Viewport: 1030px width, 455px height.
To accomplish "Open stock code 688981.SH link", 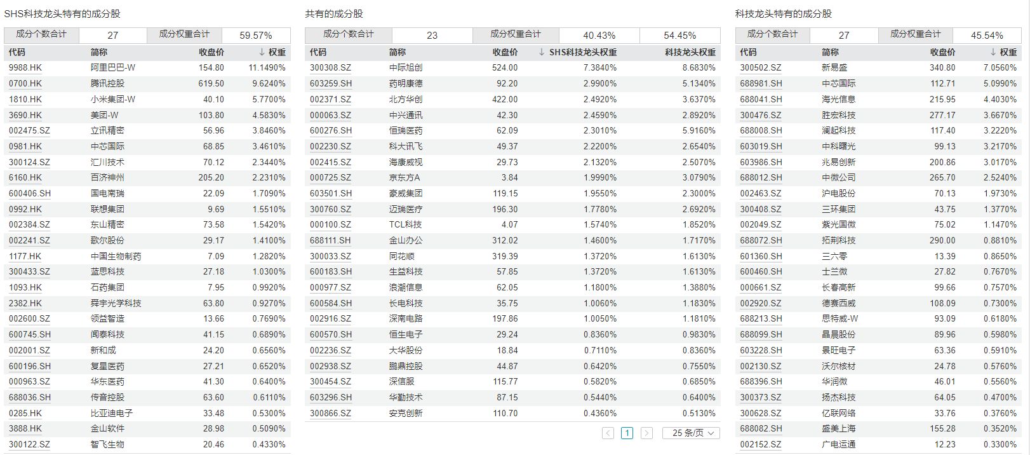I will click(761, 83).
